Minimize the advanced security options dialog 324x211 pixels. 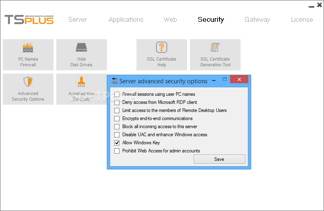coord(214,80)
